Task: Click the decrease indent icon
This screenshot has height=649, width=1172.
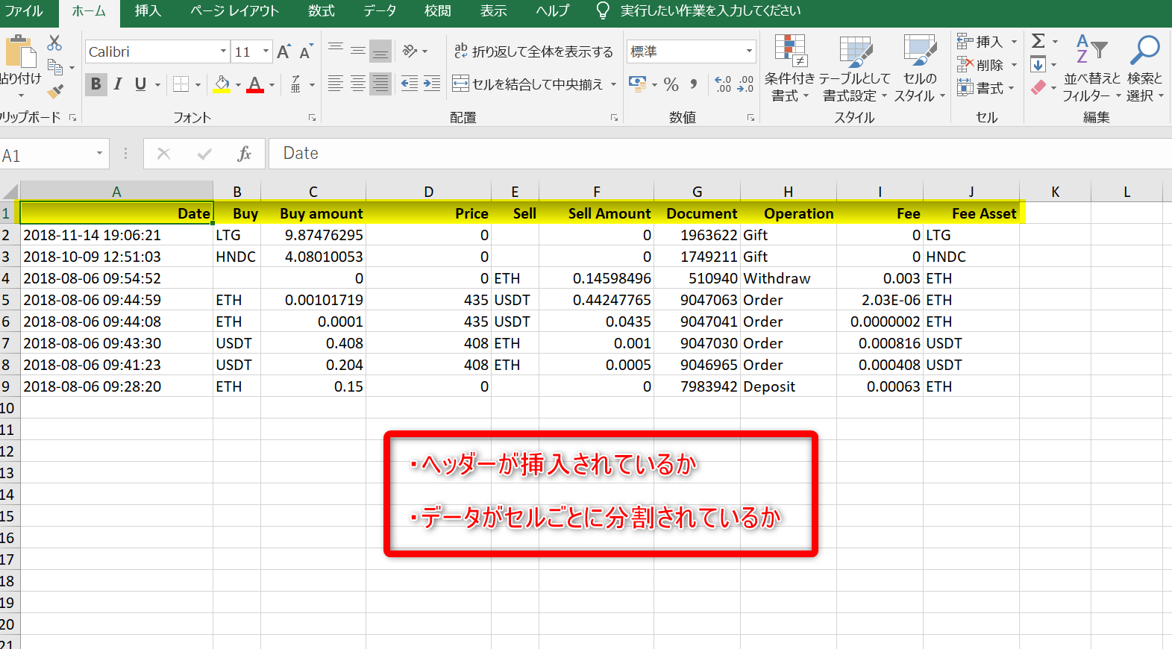Action: 410,84
